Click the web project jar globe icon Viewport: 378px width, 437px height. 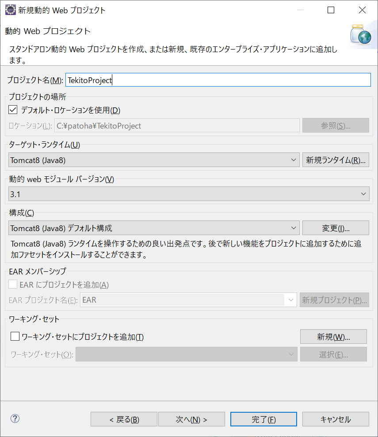coord(361,34)
